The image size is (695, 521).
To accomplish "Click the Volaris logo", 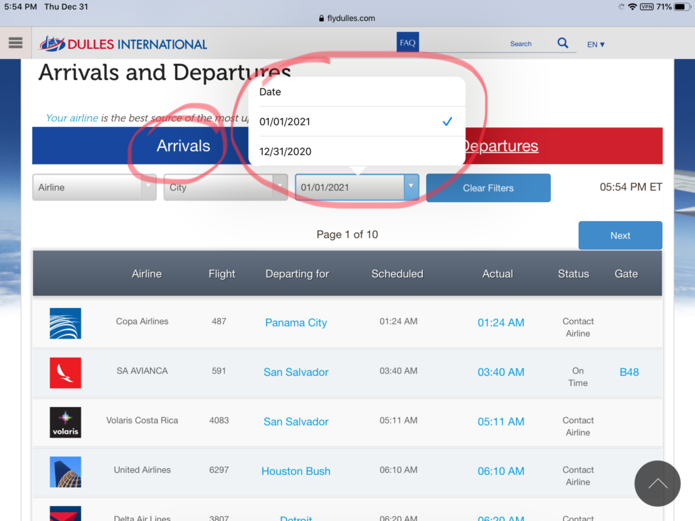I will pyautogui.click(x=65, y=422).
